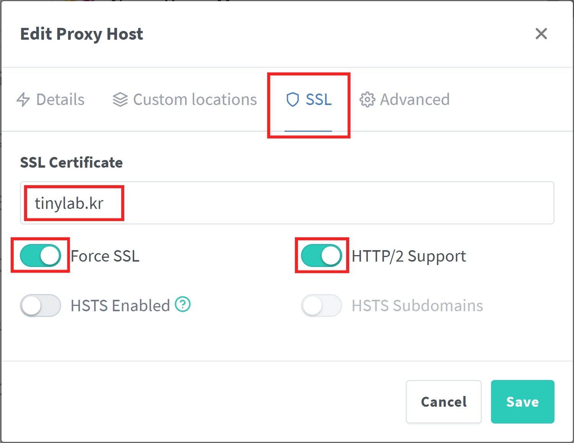
Task: Open the SSL Certificate dropdown showing tinylab.kr
Action: (287, 203)
